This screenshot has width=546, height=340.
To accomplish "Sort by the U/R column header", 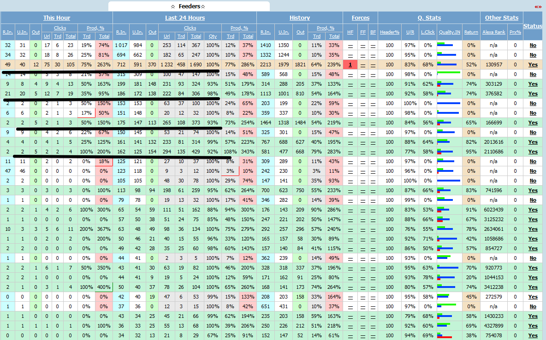I will point(410,32).
